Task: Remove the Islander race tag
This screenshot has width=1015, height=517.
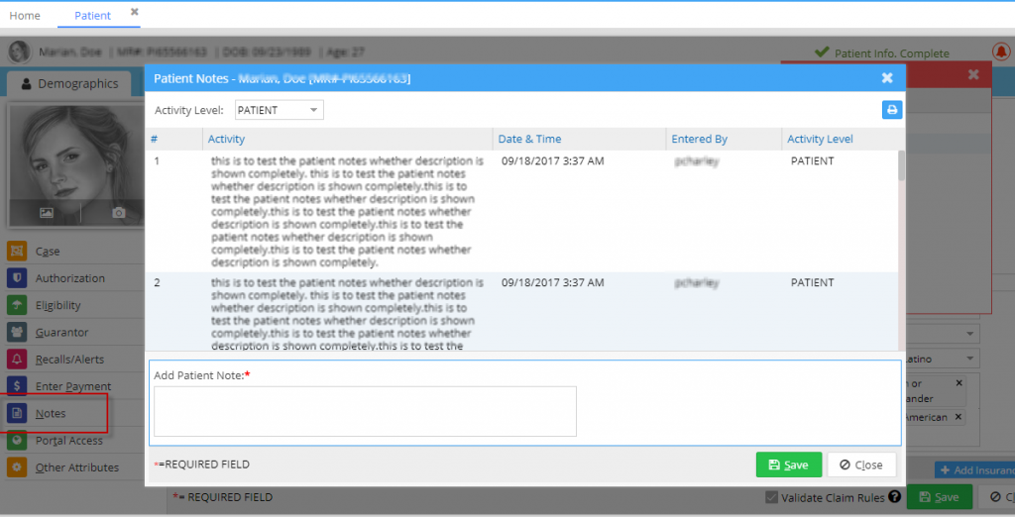Action: tap(959, 383)
